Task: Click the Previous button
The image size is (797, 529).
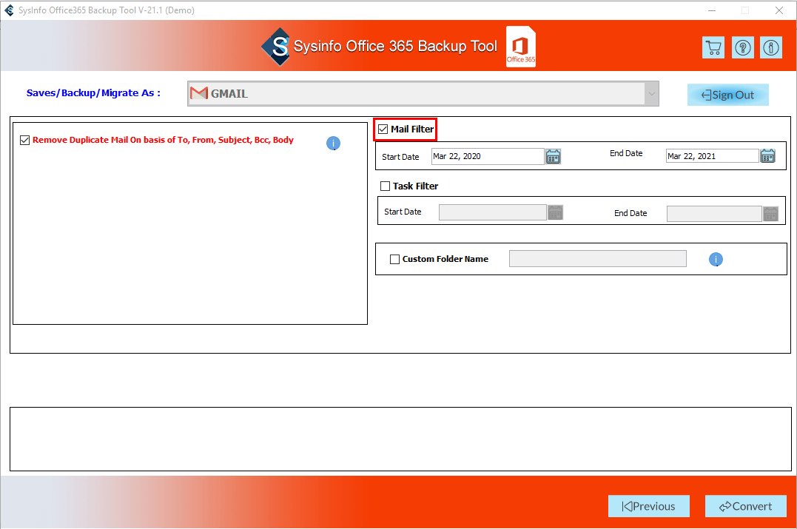Action: tap(648, 506)
